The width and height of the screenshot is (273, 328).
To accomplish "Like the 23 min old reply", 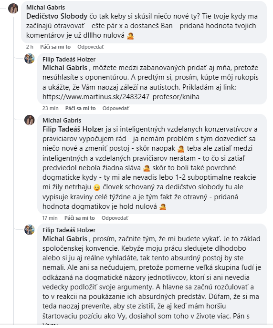I will pos(80,108).
